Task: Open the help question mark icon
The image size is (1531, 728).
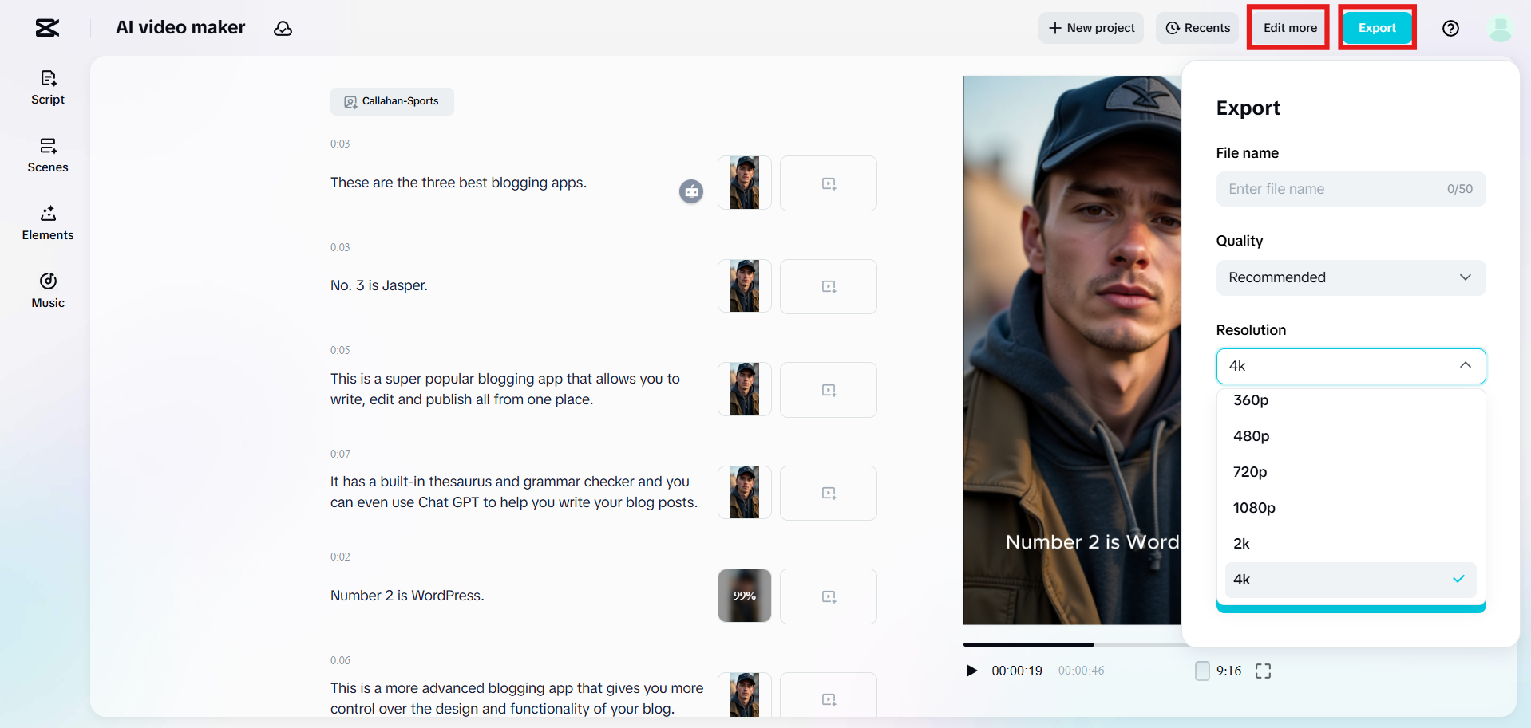Action: pos(1450,29)
